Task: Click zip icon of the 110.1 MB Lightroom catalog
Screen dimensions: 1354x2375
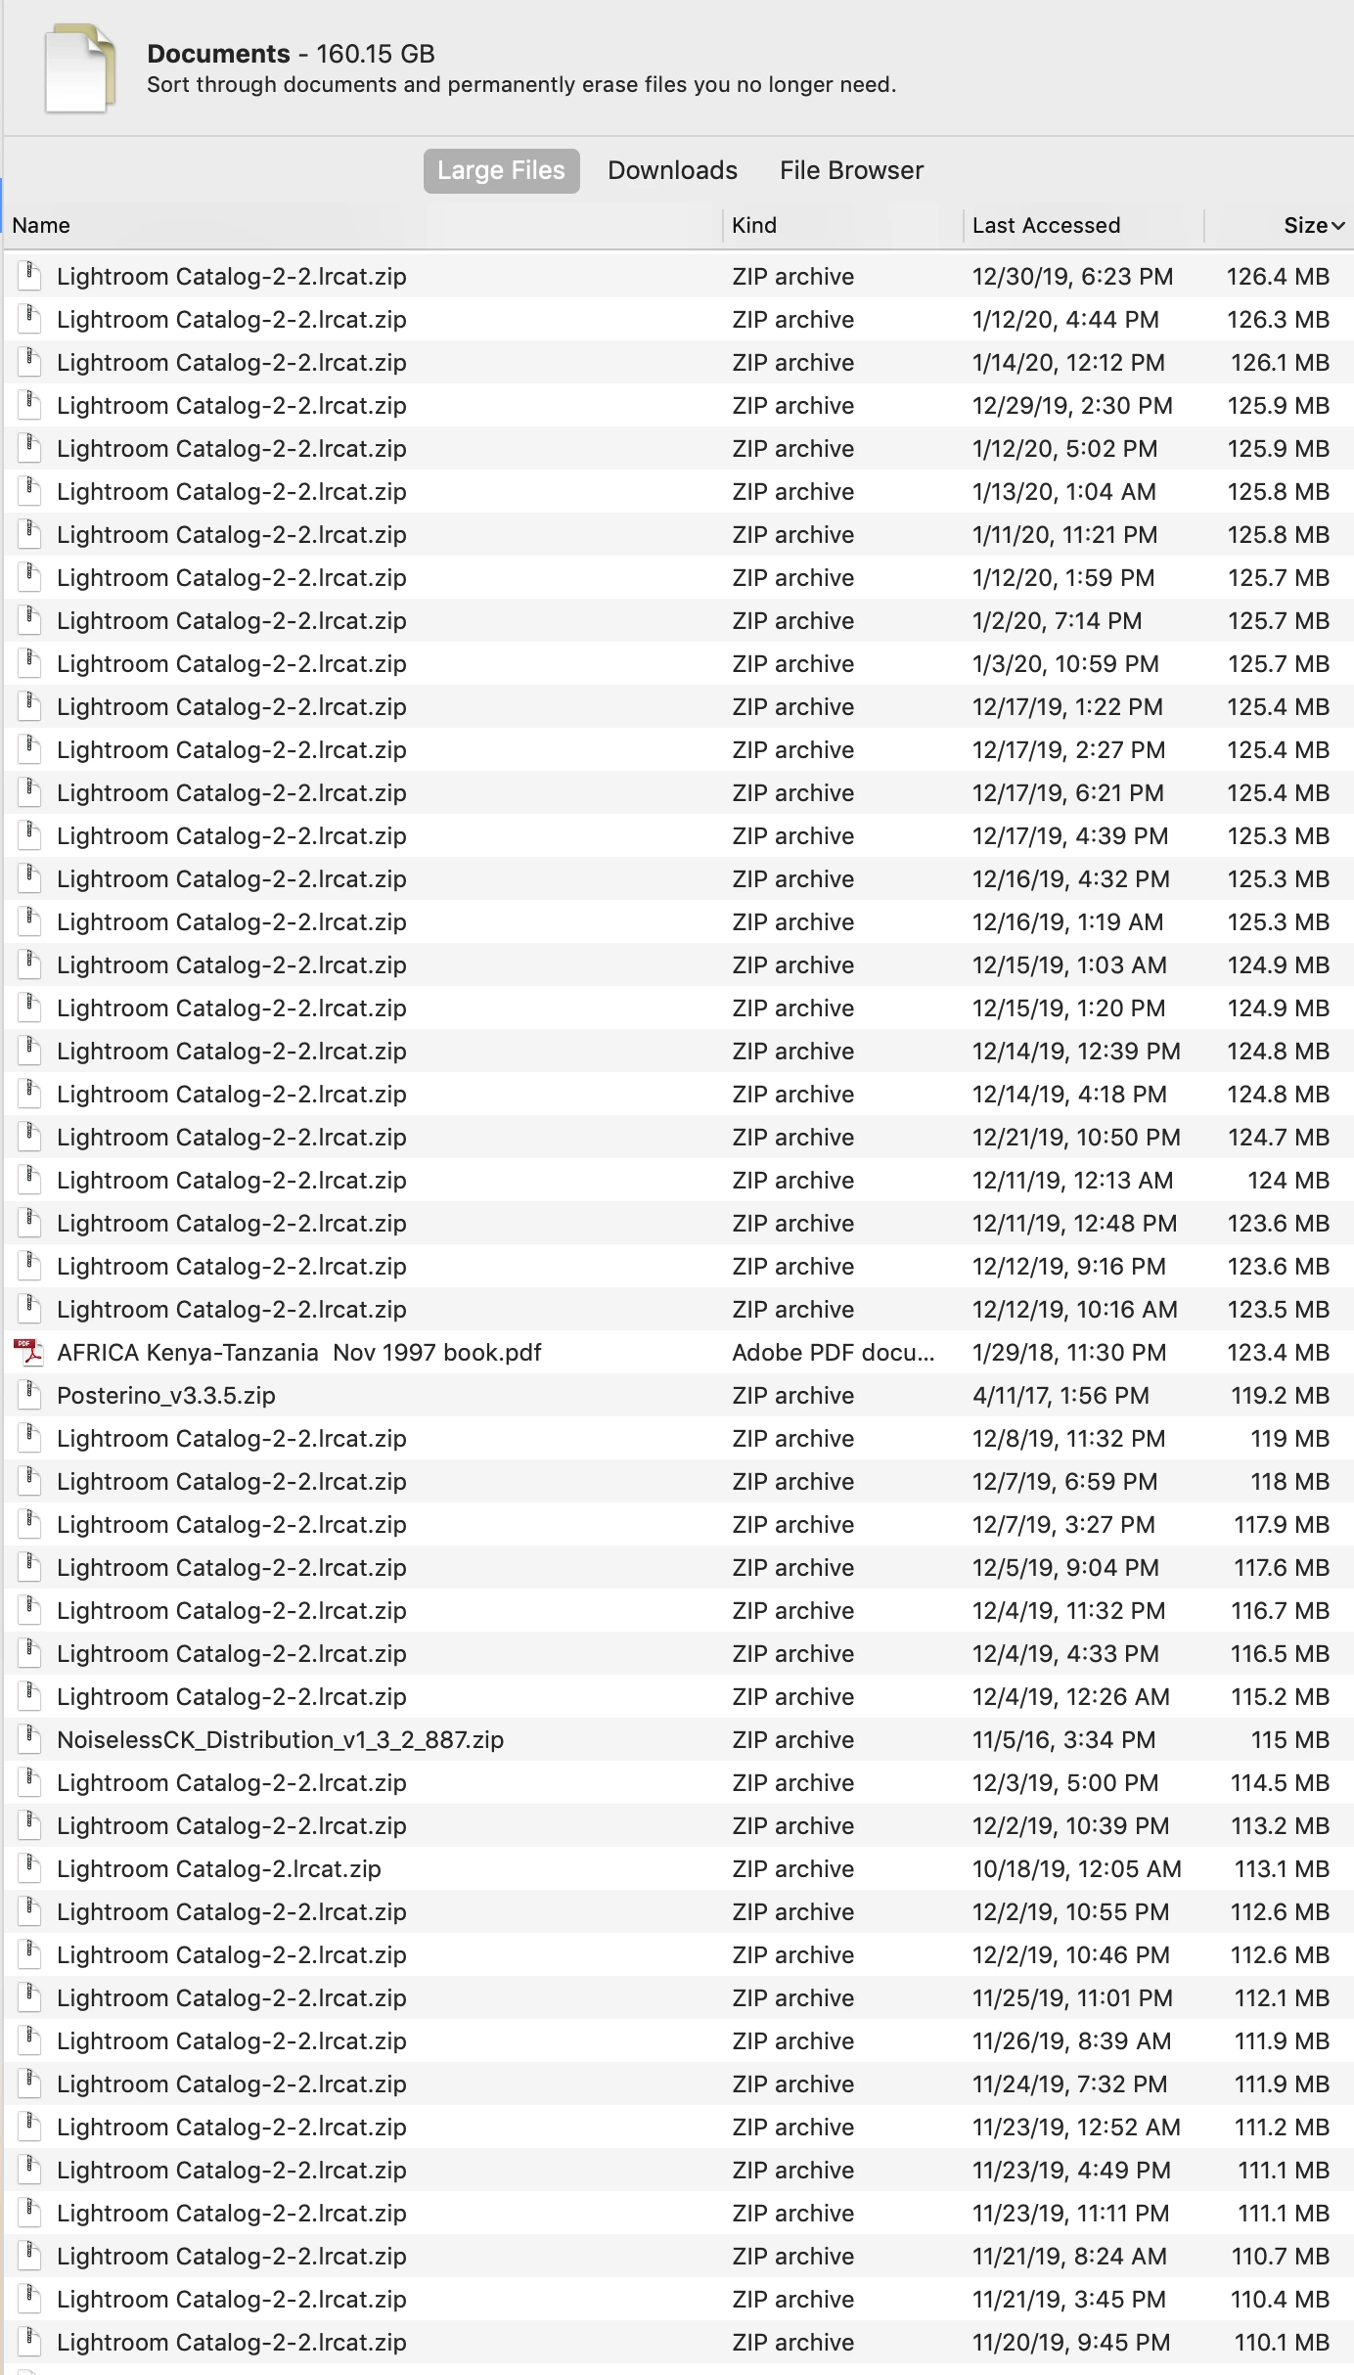Action: (x=29, y=2342)
